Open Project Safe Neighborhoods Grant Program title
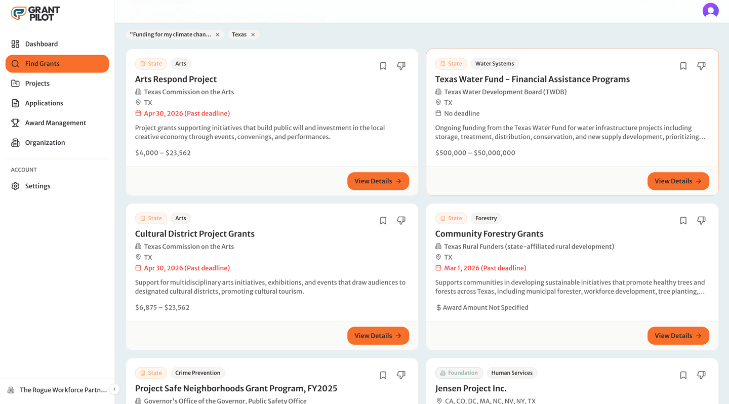729x404 pixels. click(x=236, y=389)
